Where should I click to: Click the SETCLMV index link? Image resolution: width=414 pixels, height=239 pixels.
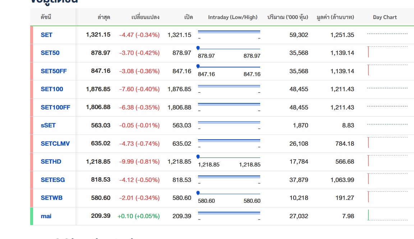click(x=55, y=144)
